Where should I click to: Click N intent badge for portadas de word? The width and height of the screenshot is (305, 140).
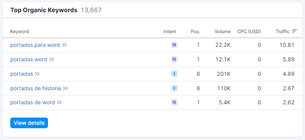174,102
